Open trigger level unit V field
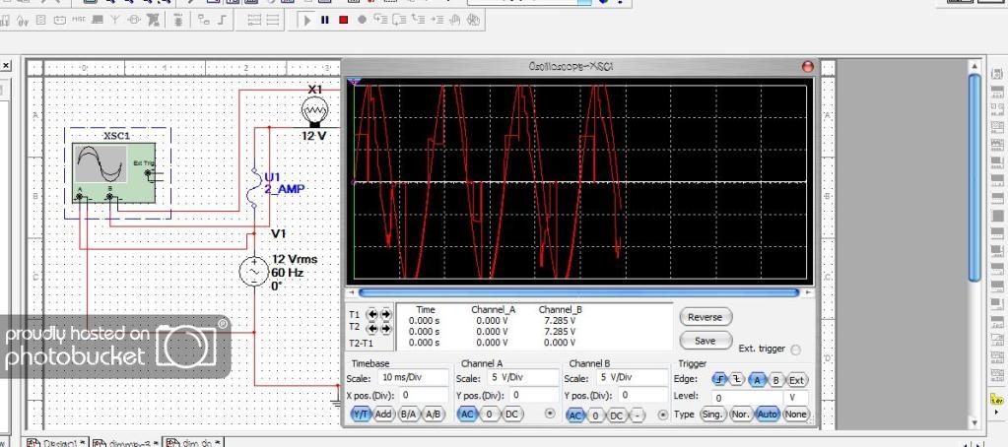 (794, 398)
